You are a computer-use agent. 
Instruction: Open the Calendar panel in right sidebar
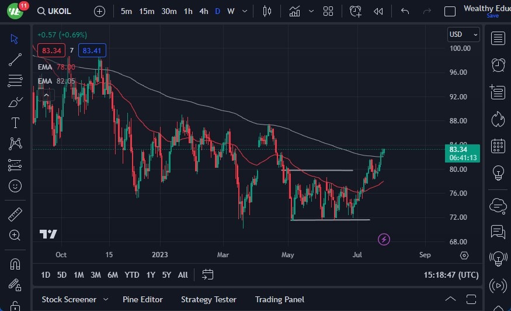[498, 146]
